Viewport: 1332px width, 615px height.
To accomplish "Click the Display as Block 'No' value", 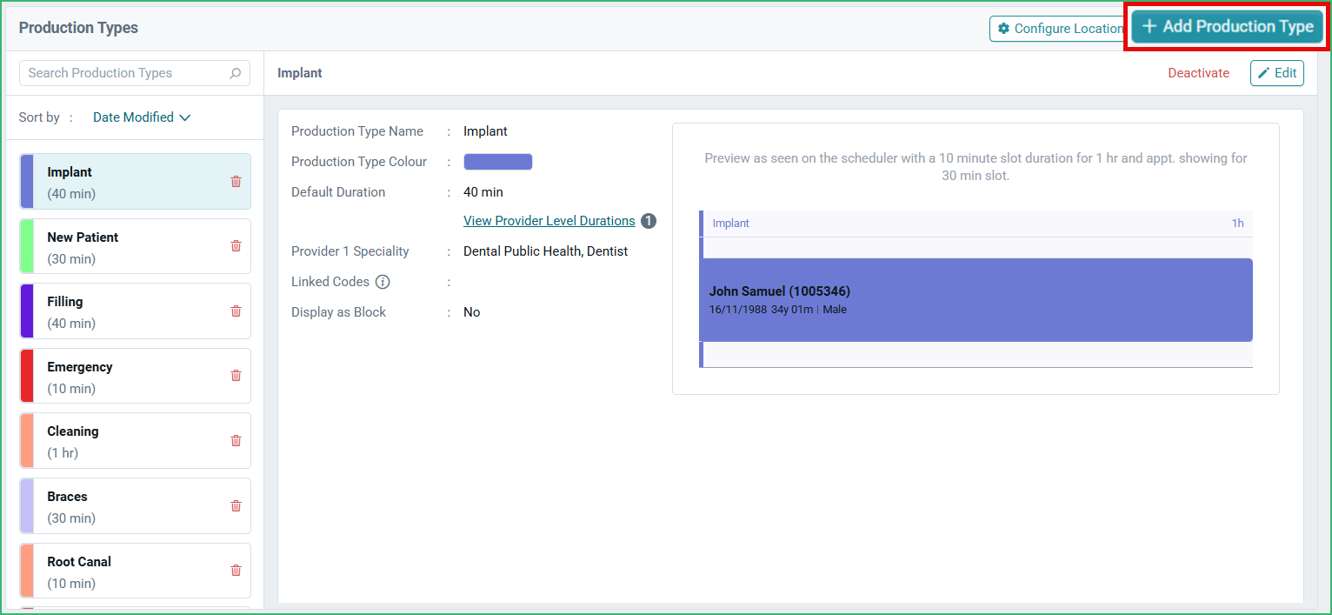I will coord(472,312).
